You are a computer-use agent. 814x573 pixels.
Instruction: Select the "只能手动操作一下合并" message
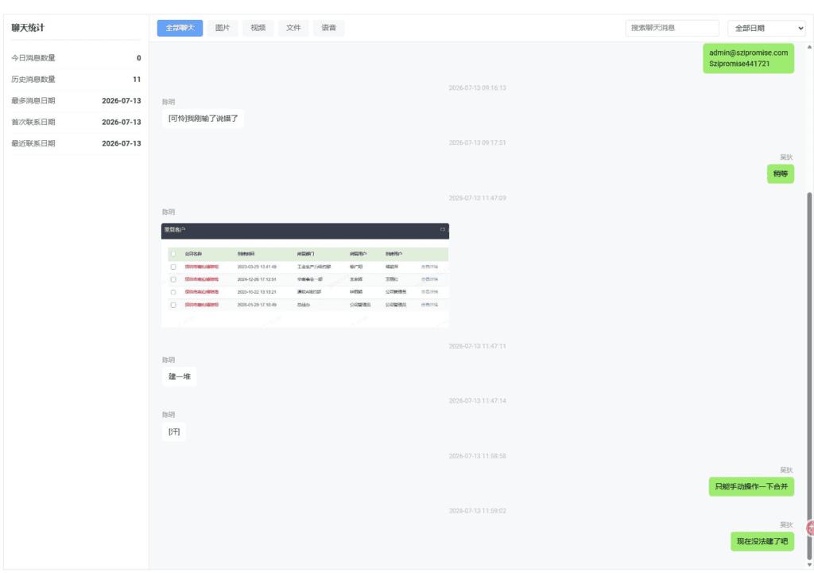coord(751,487)
